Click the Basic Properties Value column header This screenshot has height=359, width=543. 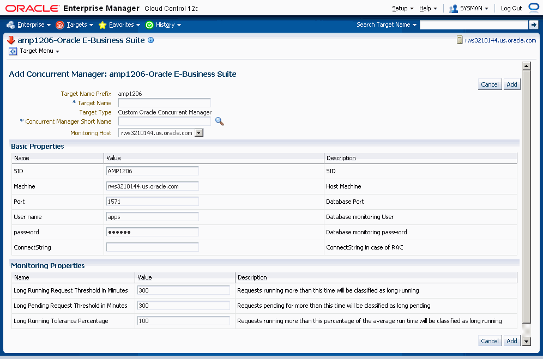214,158
